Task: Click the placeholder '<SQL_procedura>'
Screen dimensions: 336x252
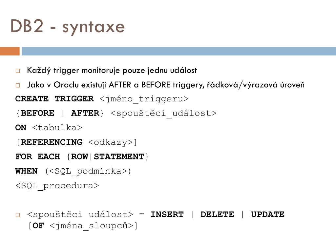Action: [x=57, y=186]
